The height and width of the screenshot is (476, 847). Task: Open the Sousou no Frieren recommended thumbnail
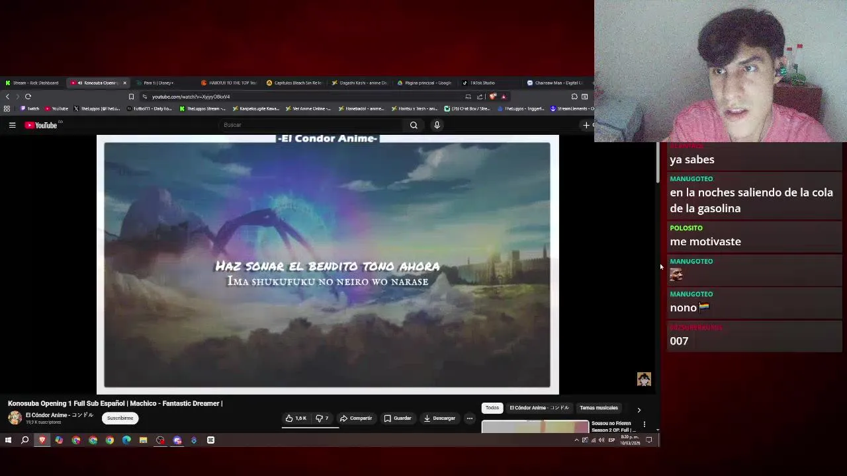535,426
